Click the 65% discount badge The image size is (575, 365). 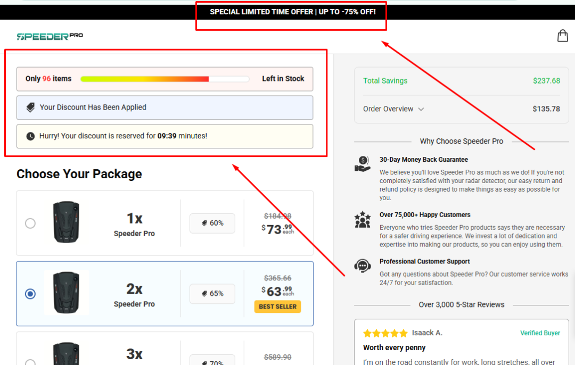click(x=212, y=294)
